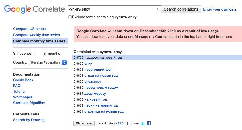
Task: Select Compare US states
Action: tap(29, 29)
